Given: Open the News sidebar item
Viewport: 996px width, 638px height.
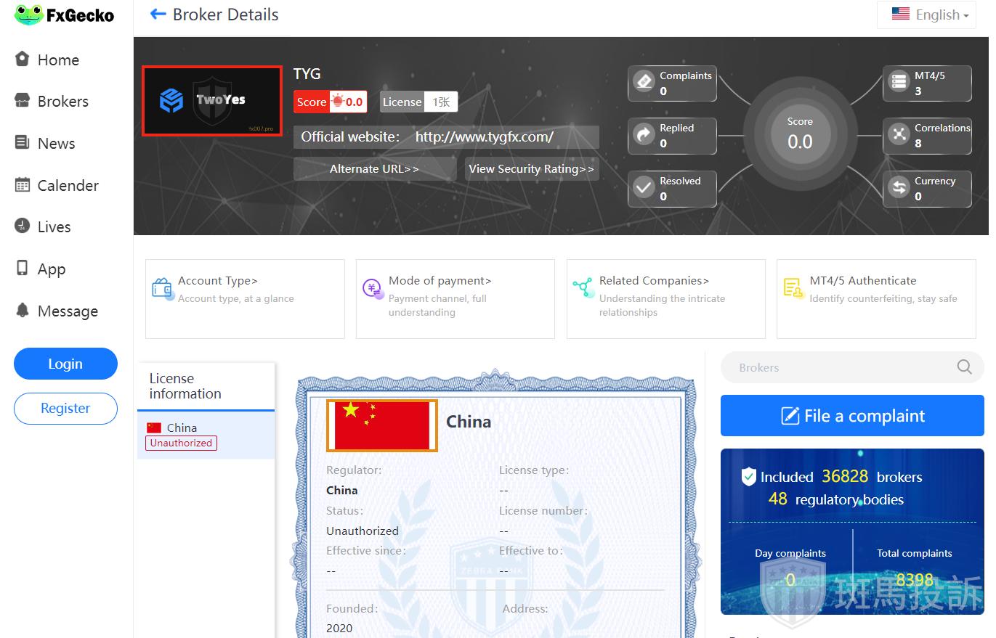Looking at the screenshot, I should (x=56, y=144).
